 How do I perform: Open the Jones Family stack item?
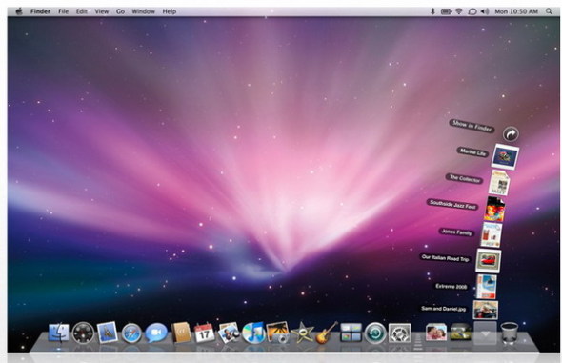pyautogui.click(x=491, y=234)
